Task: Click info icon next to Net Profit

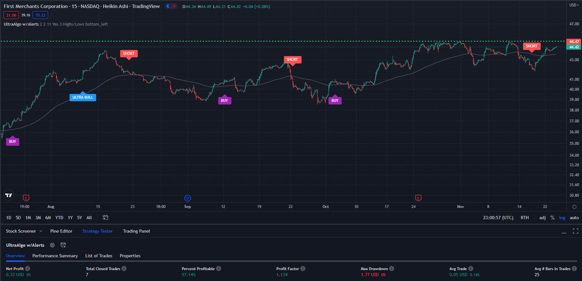Action: 28,268
